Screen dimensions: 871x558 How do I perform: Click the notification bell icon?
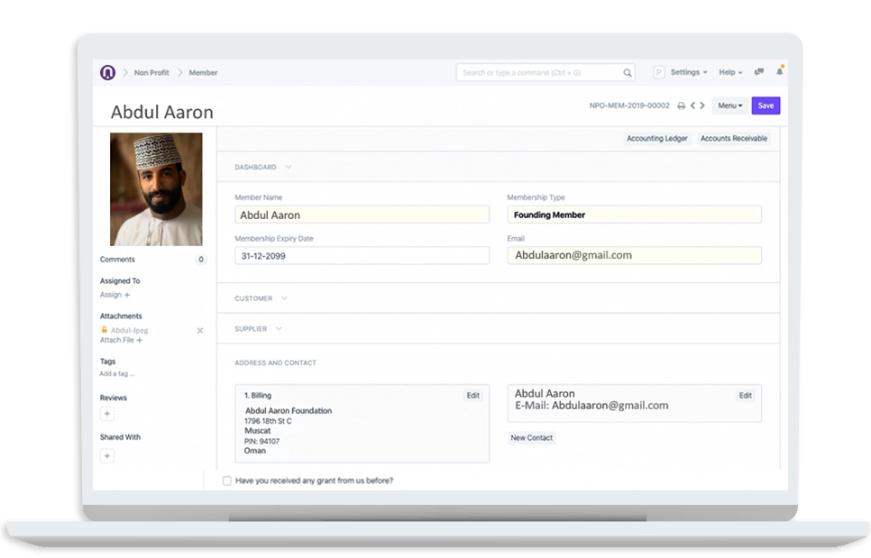point(778,72)
